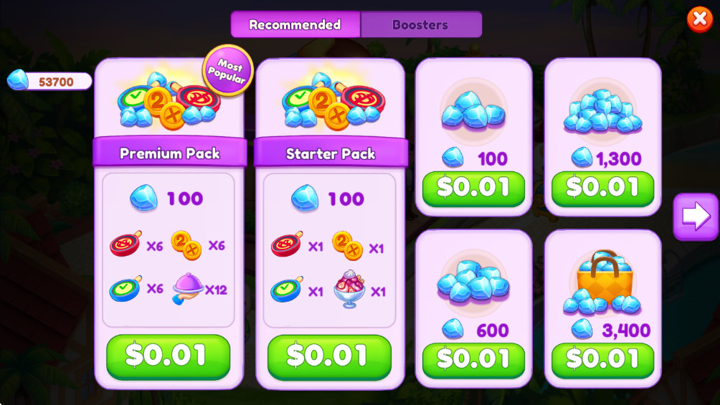The height and width of the screenshot is (405, 720).
Task: Switch to the Boosters tab
Action: [x=421, y=25]
